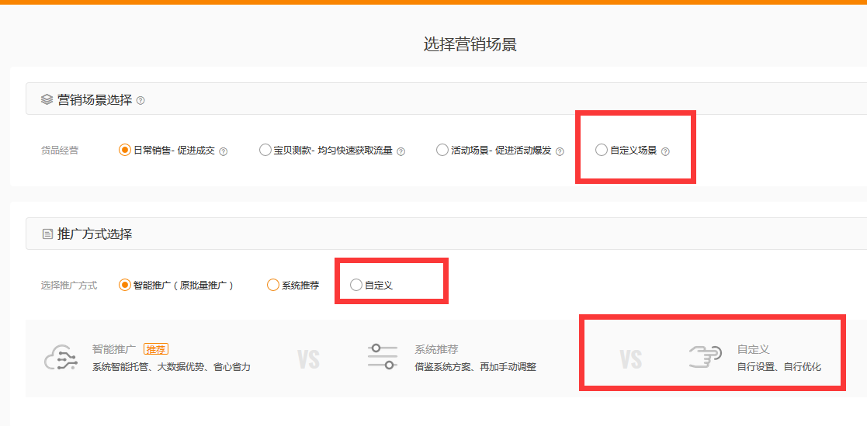Click 系统推荐 heading in comparison panel
This screenshot has width=867, height=426.
(x=437, y=349)
